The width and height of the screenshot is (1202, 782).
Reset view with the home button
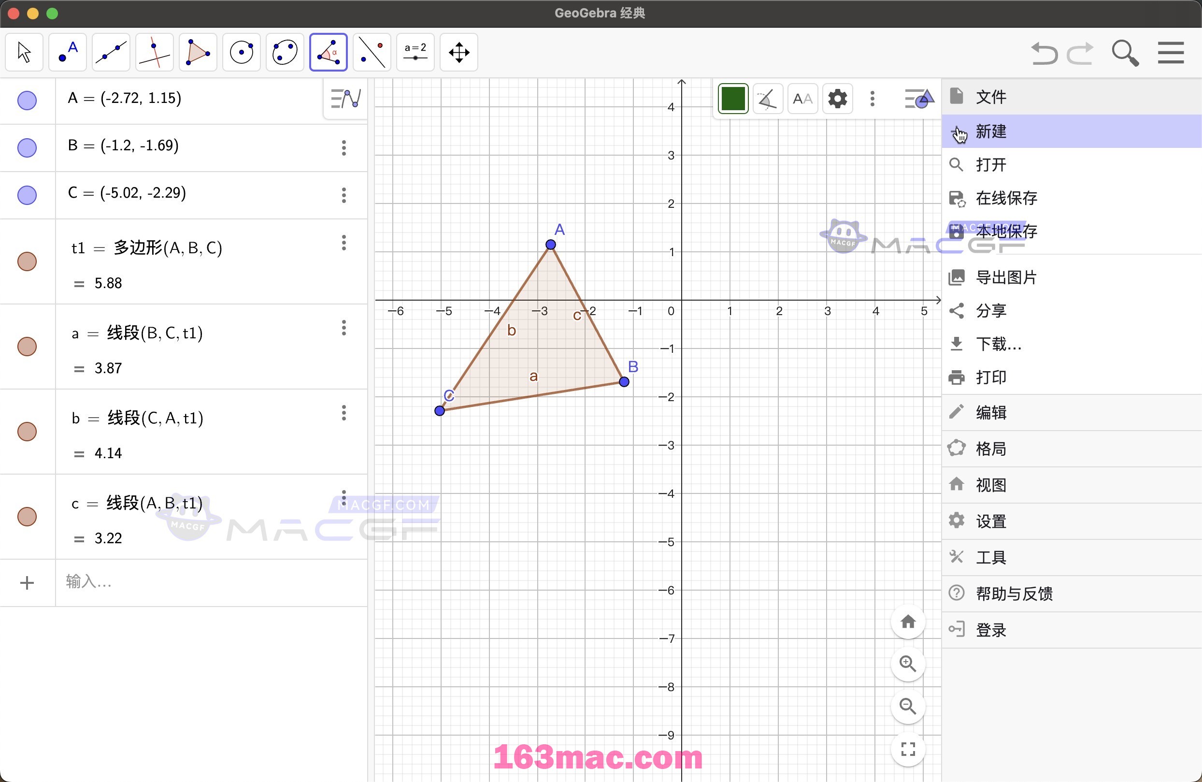pyautogui.click(x=908, y=622)
